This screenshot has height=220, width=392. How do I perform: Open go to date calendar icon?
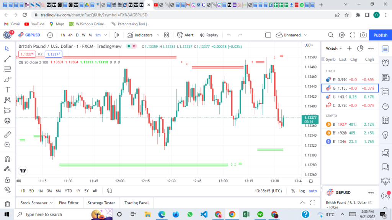pos(109,191)
